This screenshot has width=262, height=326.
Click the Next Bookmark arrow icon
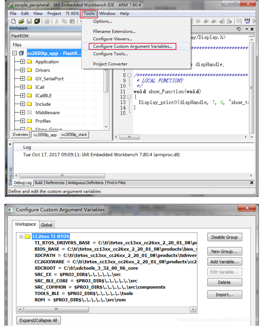[214, 21]
